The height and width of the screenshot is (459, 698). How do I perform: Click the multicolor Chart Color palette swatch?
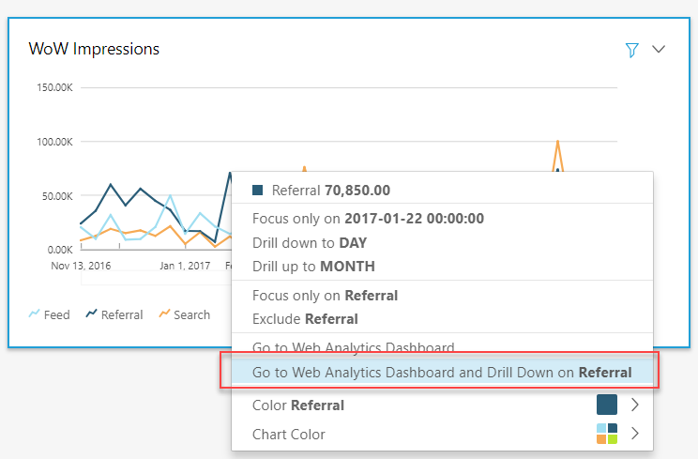pyautogui.click(x=607, y=434)
